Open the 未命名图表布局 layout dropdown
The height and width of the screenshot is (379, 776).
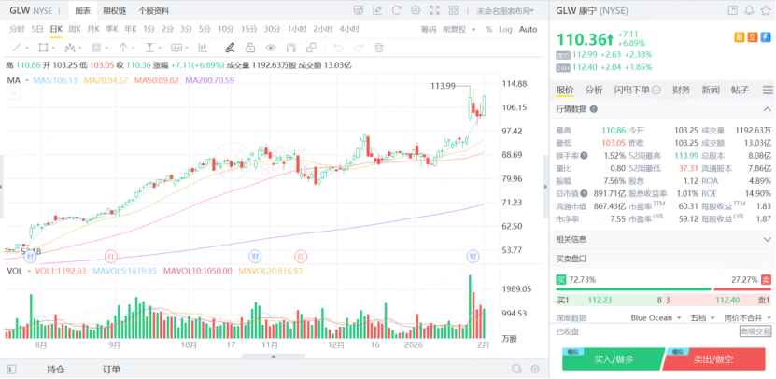[505, 10]
